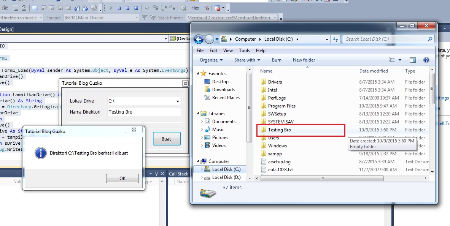Click the Step Out icon in the debug toolbar
Viewport: 450px width, 226px height.
(172, 8)
